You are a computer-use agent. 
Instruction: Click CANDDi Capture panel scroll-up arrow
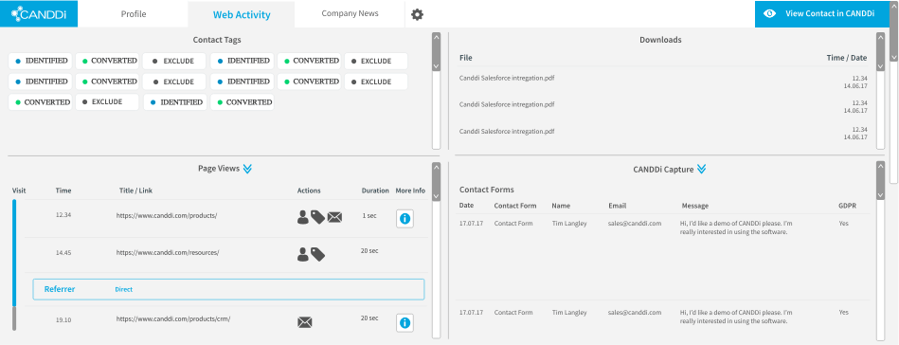click(x=880, y=166)
